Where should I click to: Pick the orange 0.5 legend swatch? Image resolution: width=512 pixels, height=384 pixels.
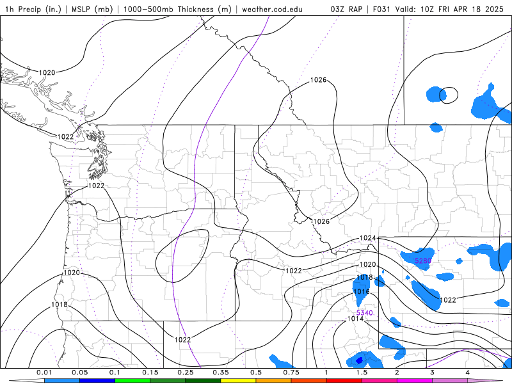(274, 381)
